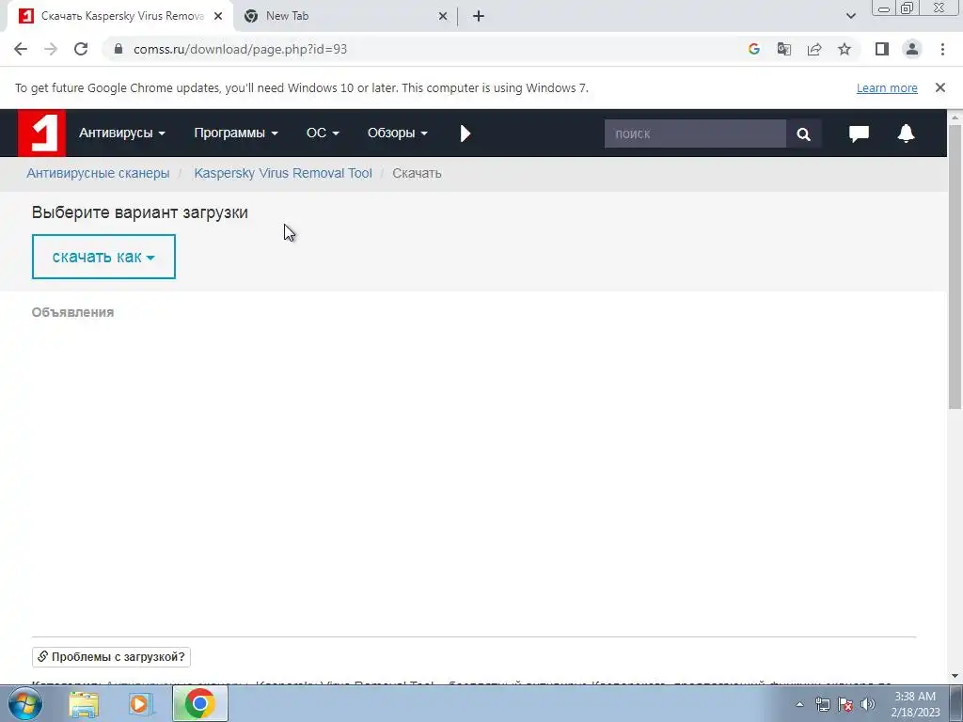Dismiss the Chrome update notice
This screenshot has height=722, width=963.
tap(940, 87)
